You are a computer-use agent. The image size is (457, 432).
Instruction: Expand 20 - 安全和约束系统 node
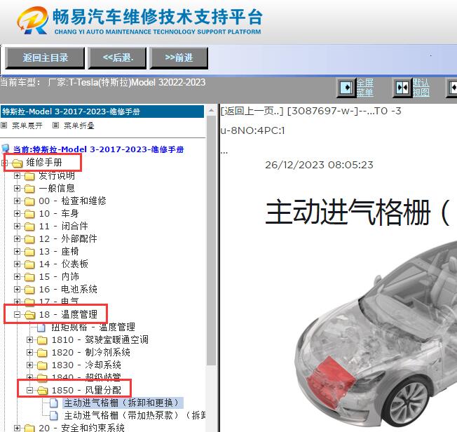(18, 428)
